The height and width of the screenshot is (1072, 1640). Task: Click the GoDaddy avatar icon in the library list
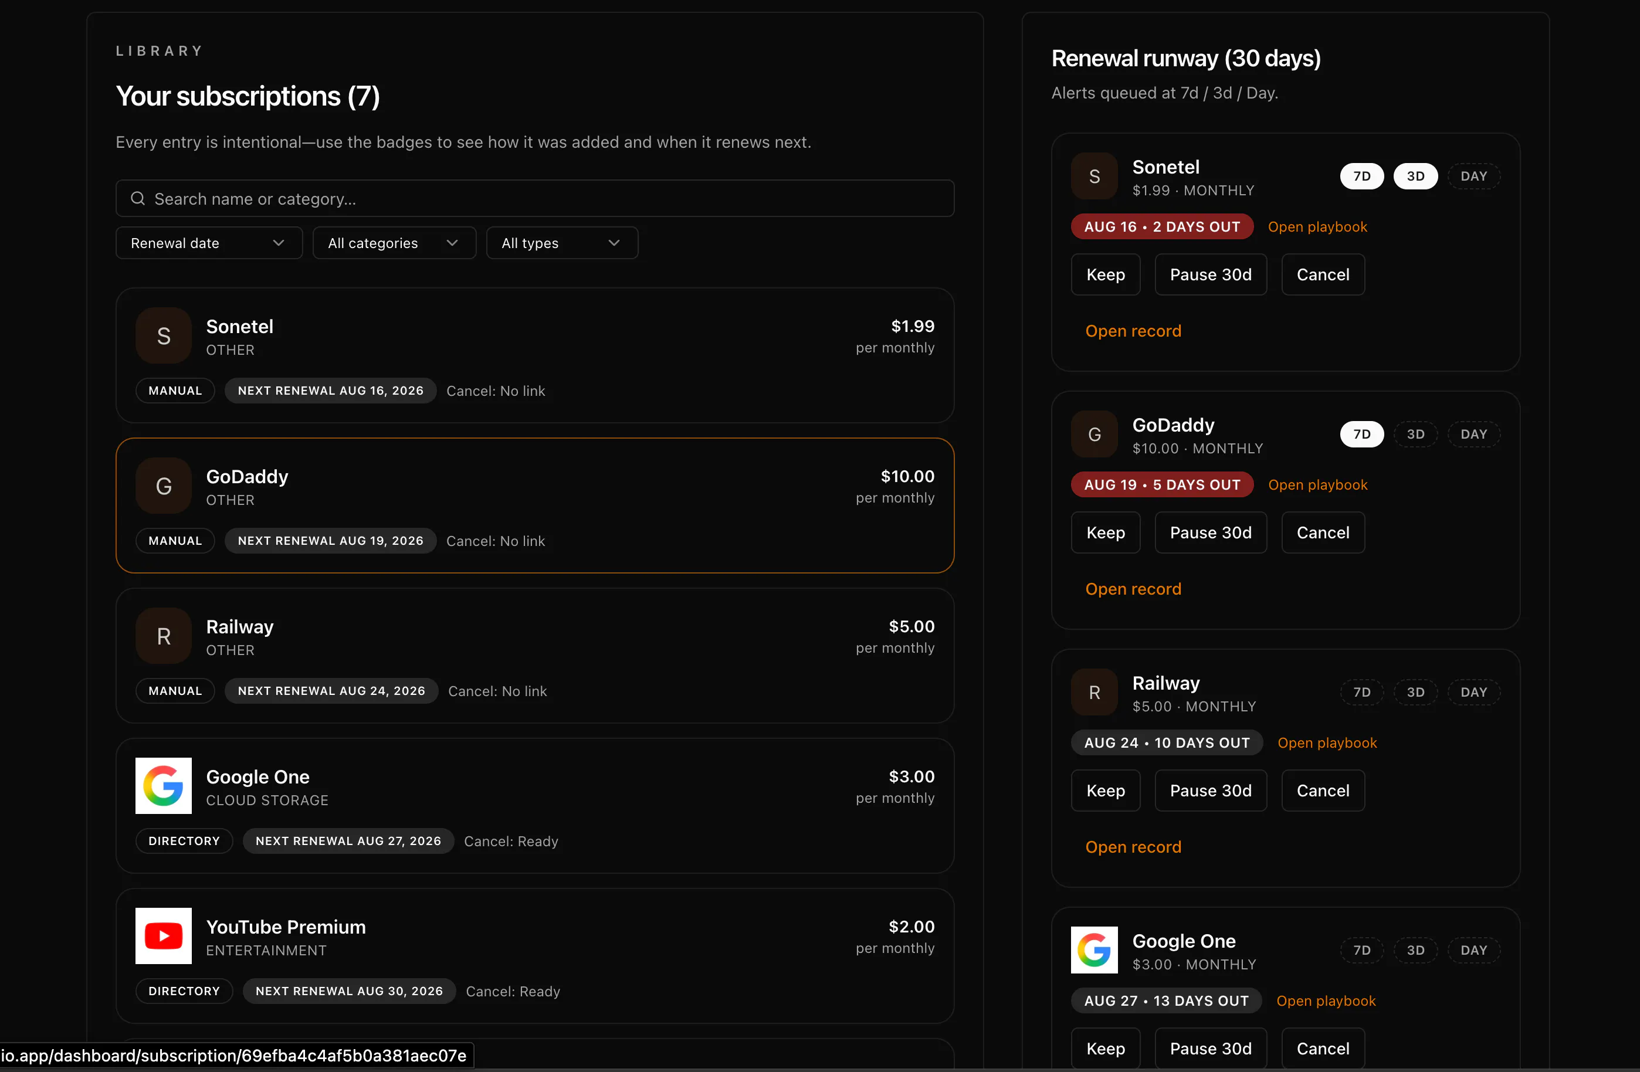(163, 486)
